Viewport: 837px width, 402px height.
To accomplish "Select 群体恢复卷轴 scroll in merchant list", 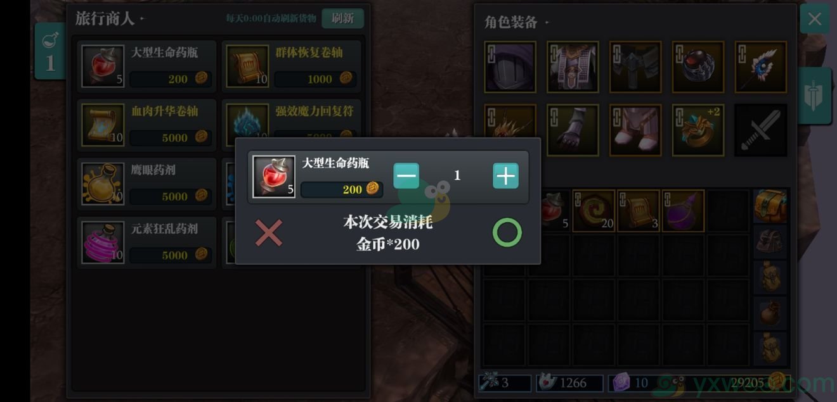I will 292,65.
